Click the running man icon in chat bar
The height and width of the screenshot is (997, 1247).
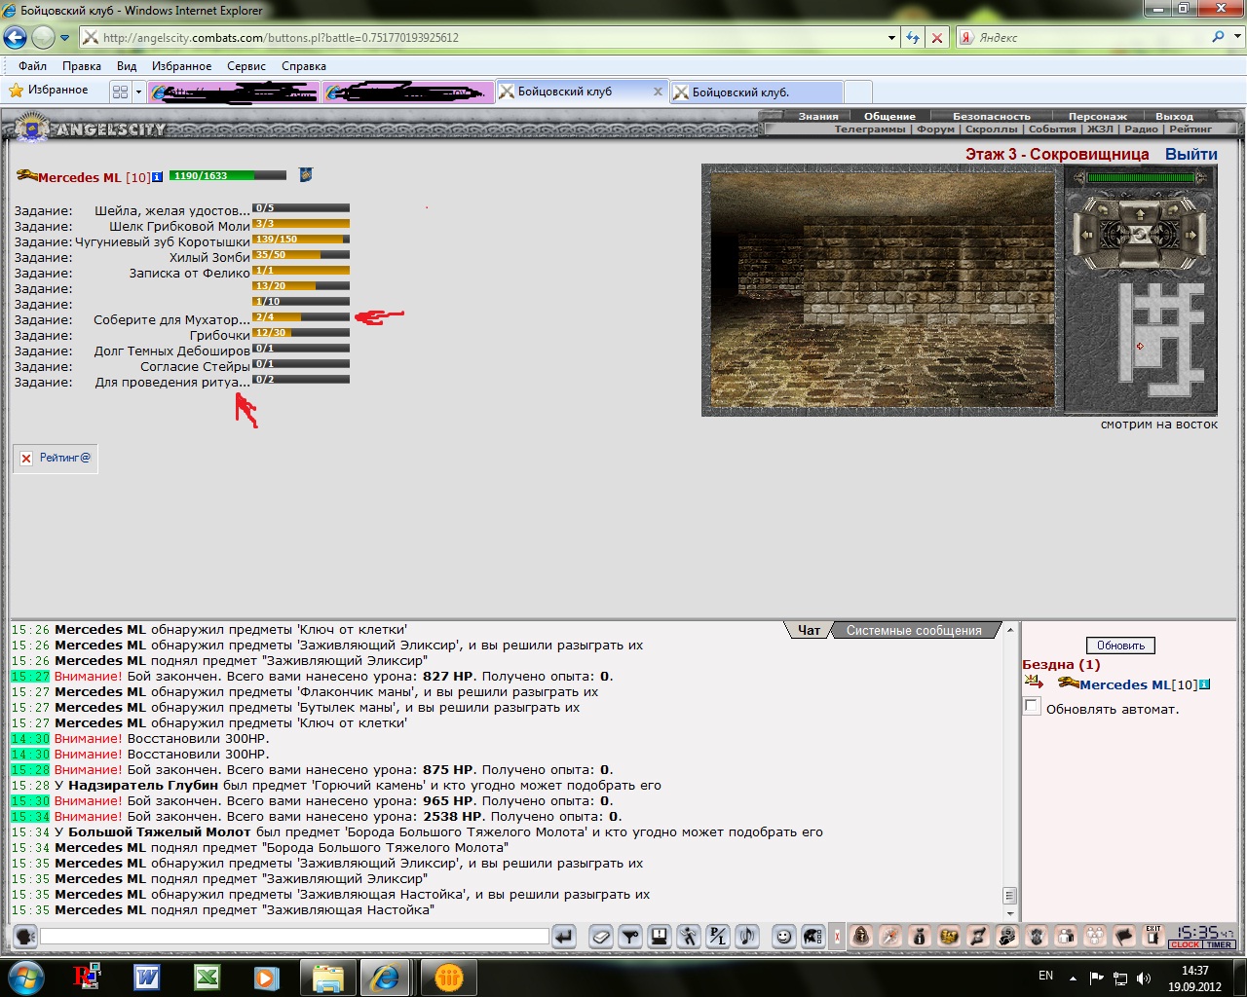[x=689, y=937]
